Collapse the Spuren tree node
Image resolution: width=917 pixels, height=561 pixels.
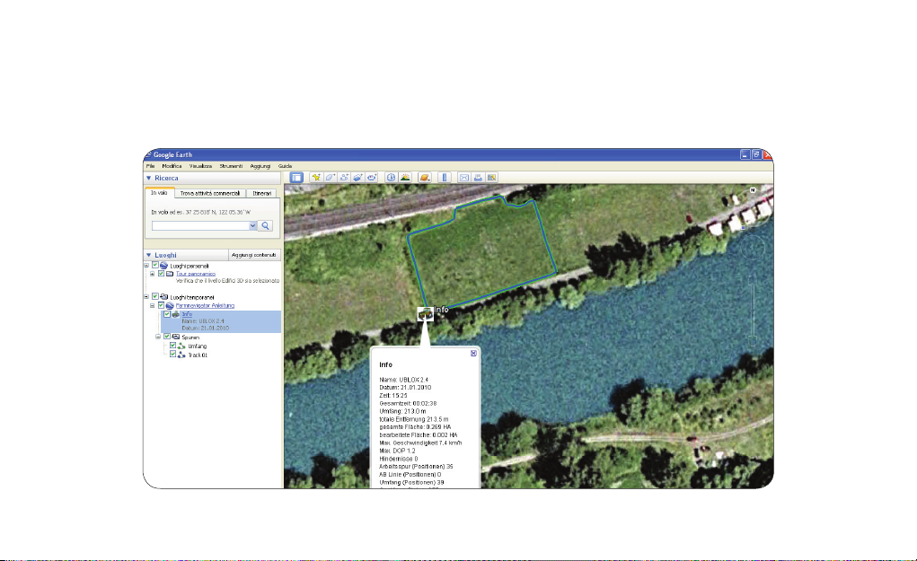(x=158, y=337)
